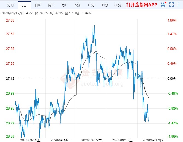Click the 策 strategy icon
The image size is (183, 142).
coord(163,5)
